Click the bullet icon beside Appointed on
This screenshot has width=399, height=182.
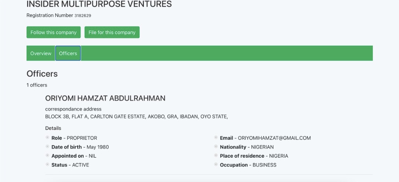[47, 155]
